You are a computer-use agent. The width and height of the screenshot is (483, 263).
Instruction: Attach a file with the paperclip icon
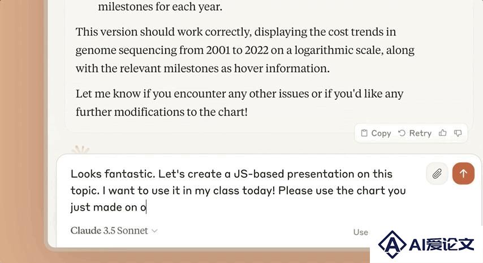click(437, 174)
